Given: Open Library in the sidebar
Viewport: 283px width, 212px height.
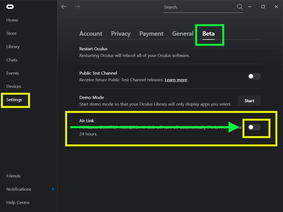Looking at the screenshot, I should coord(13,47).
